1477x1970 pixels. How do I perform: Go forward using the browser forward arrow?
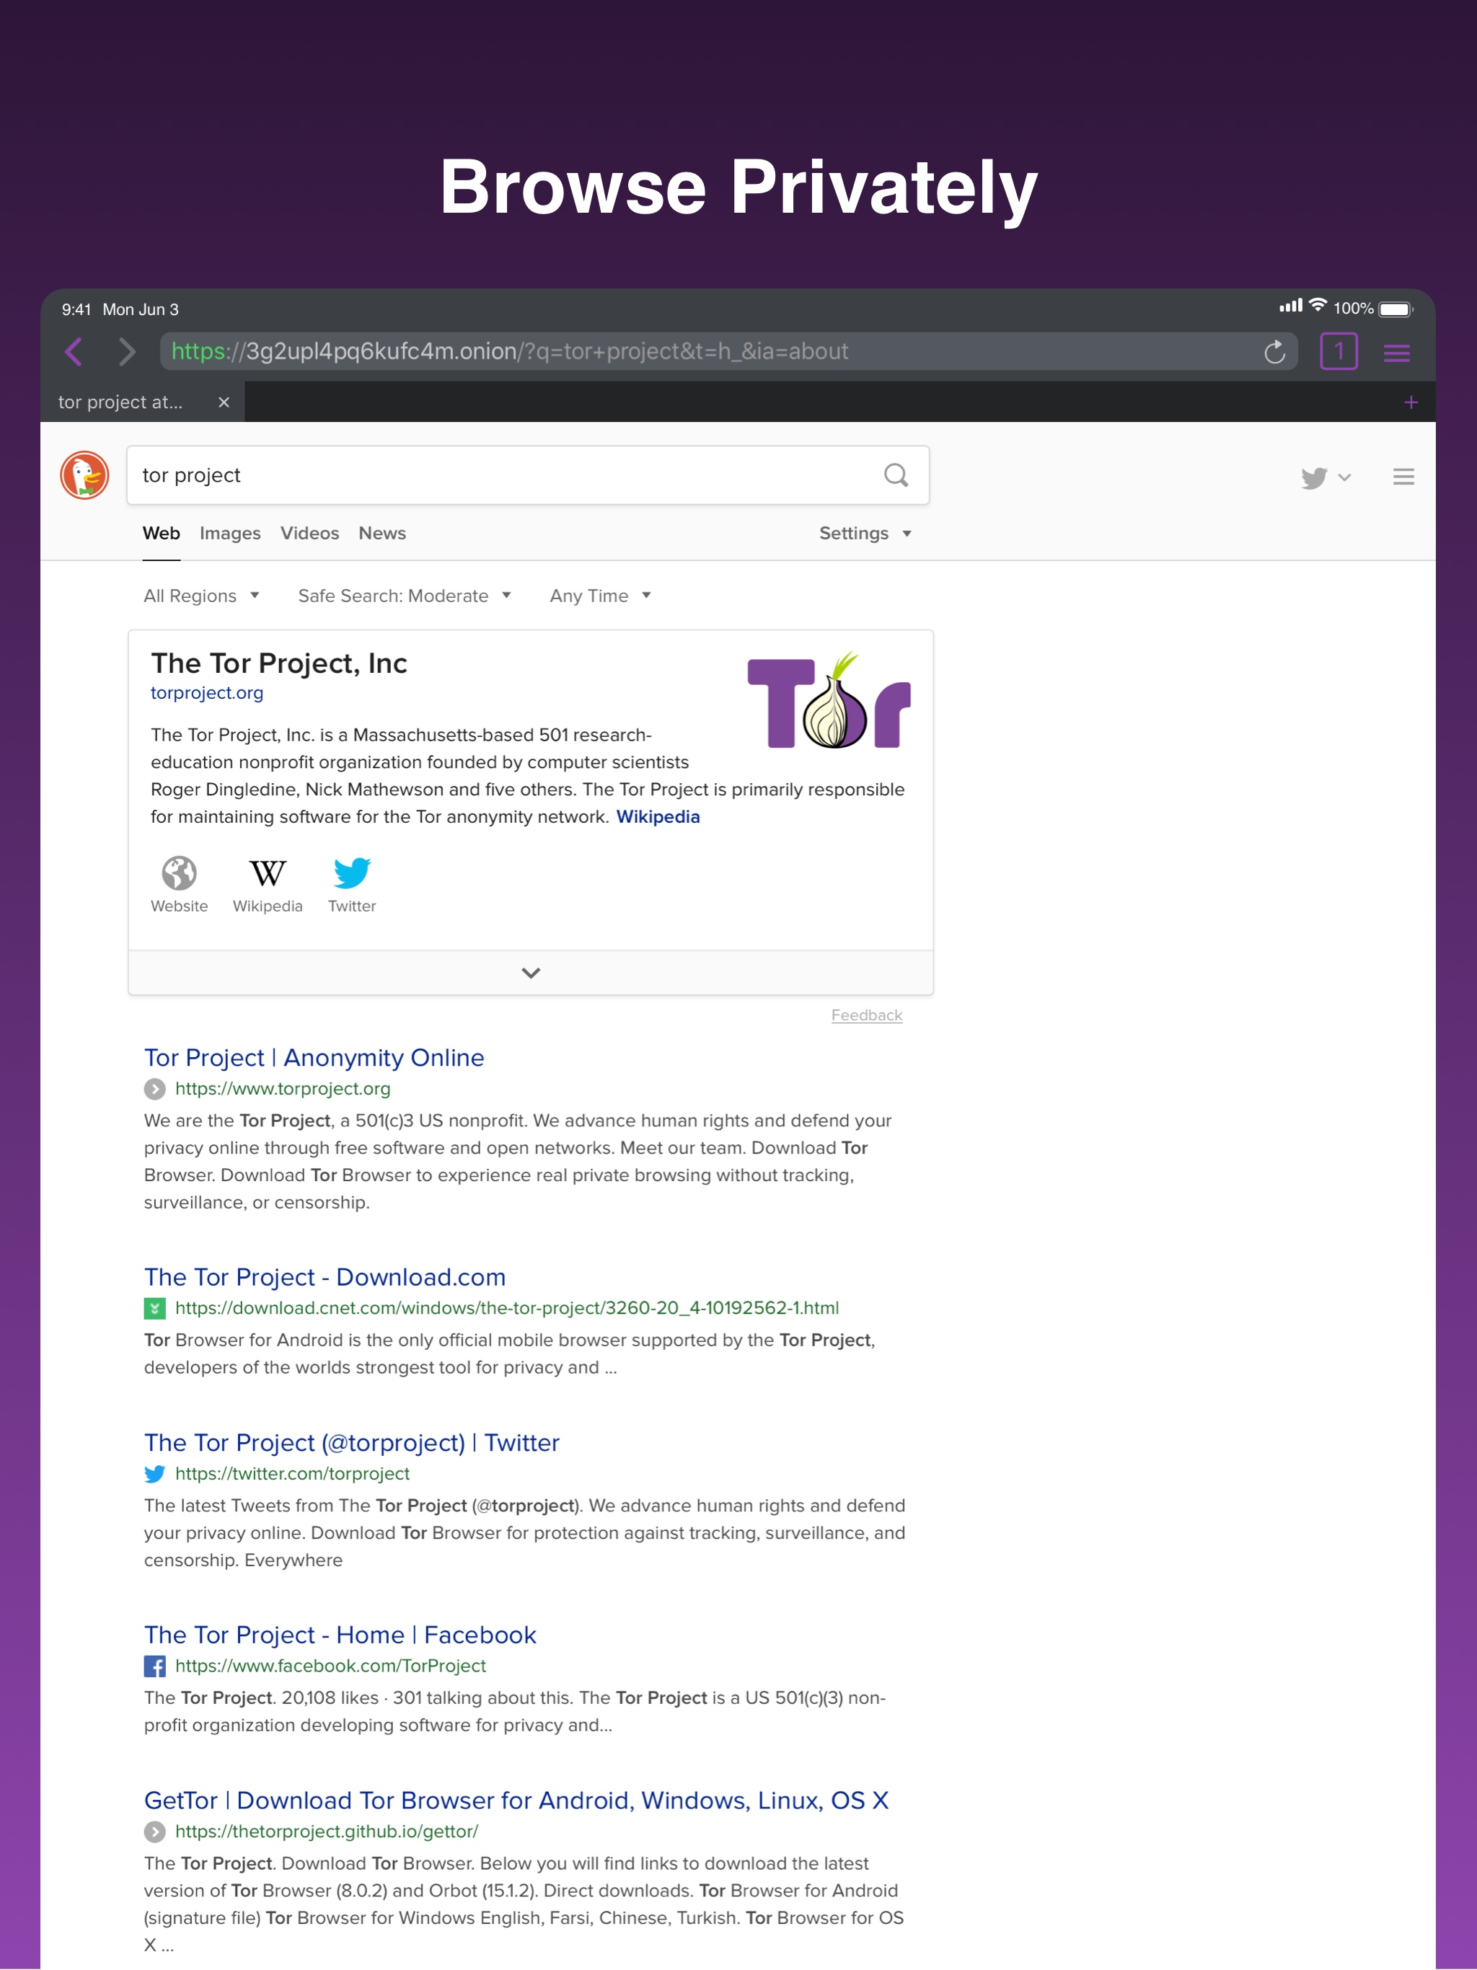[128, 352]
